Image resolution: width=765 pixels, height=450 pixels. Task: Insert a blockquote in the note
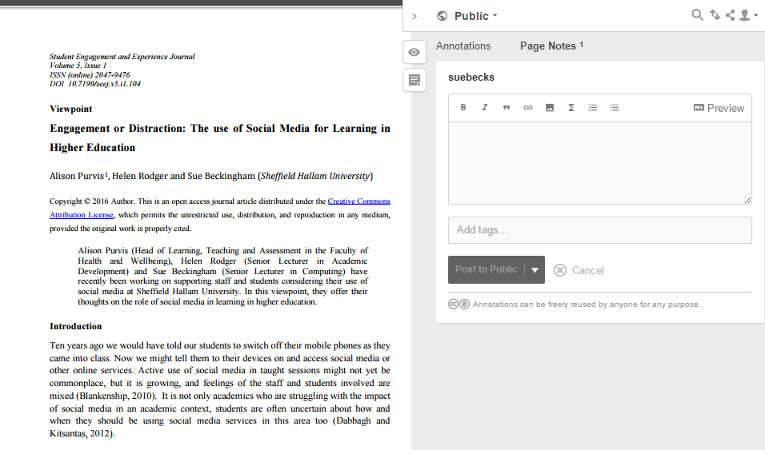(x=507, y=108)
